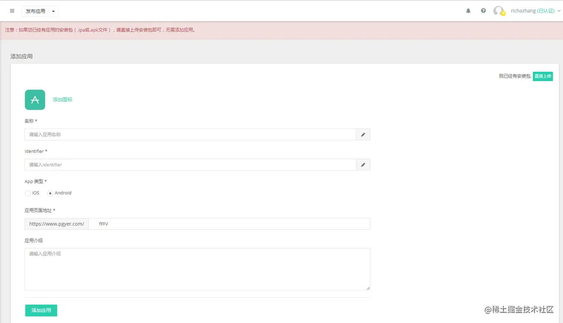This screenshot has width=563, height=323.
Task: Click the pencil icon beside 名称 field
Action: [363, 134]
